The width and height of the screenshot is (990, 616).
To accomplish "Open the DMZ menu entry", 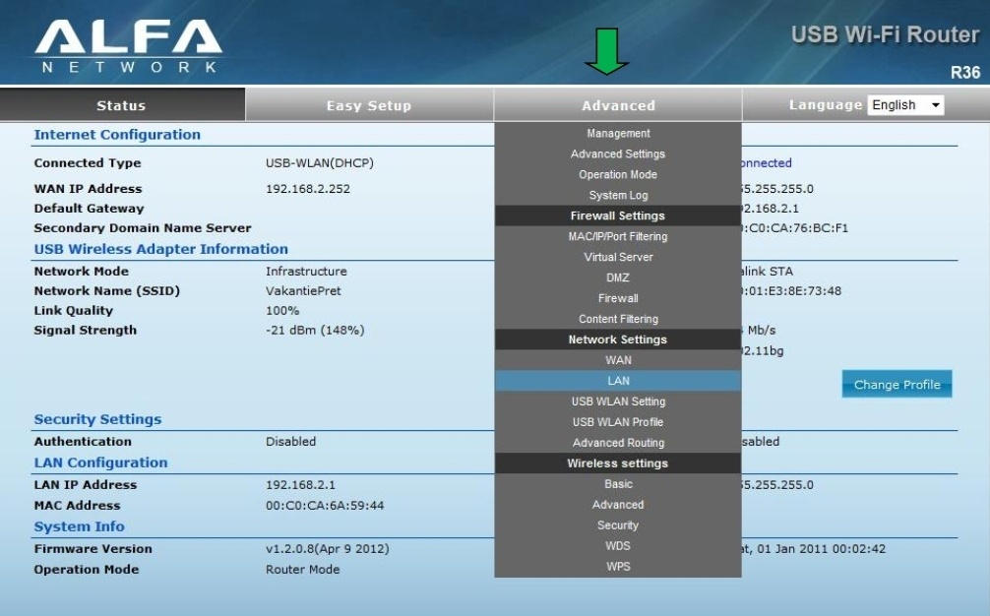I will 618,277.
